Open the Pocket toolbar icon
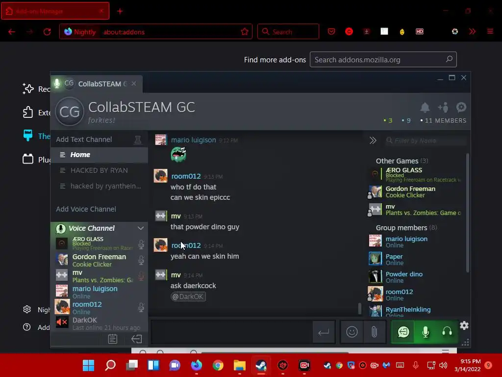Image resolution: width=502 pixels, height=377 pixels. (331, 31)
